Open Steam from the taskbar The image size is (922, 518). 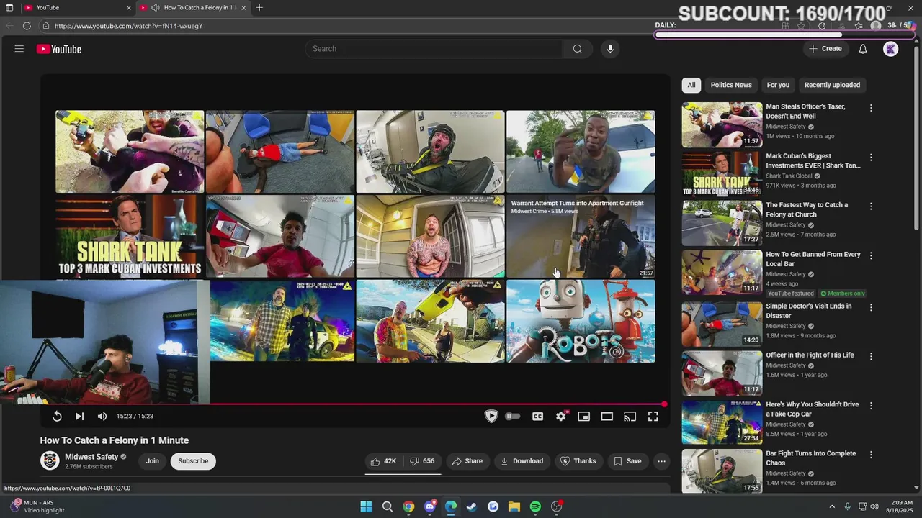pyautogui.click(x=472, y=507)
